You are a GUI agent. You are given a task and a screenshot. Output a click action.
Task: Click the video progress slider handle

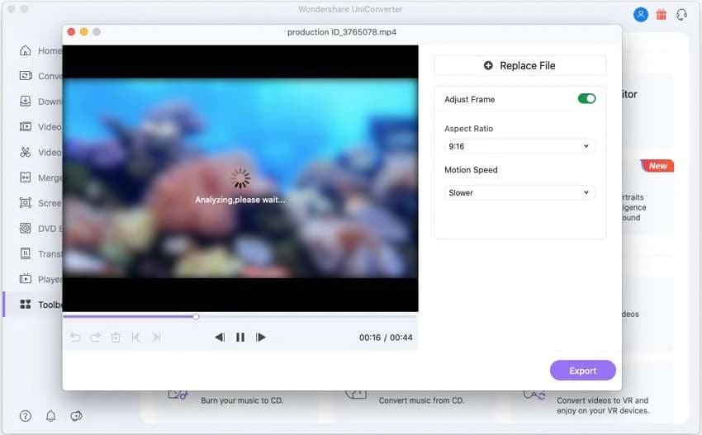tap(196, 316)
